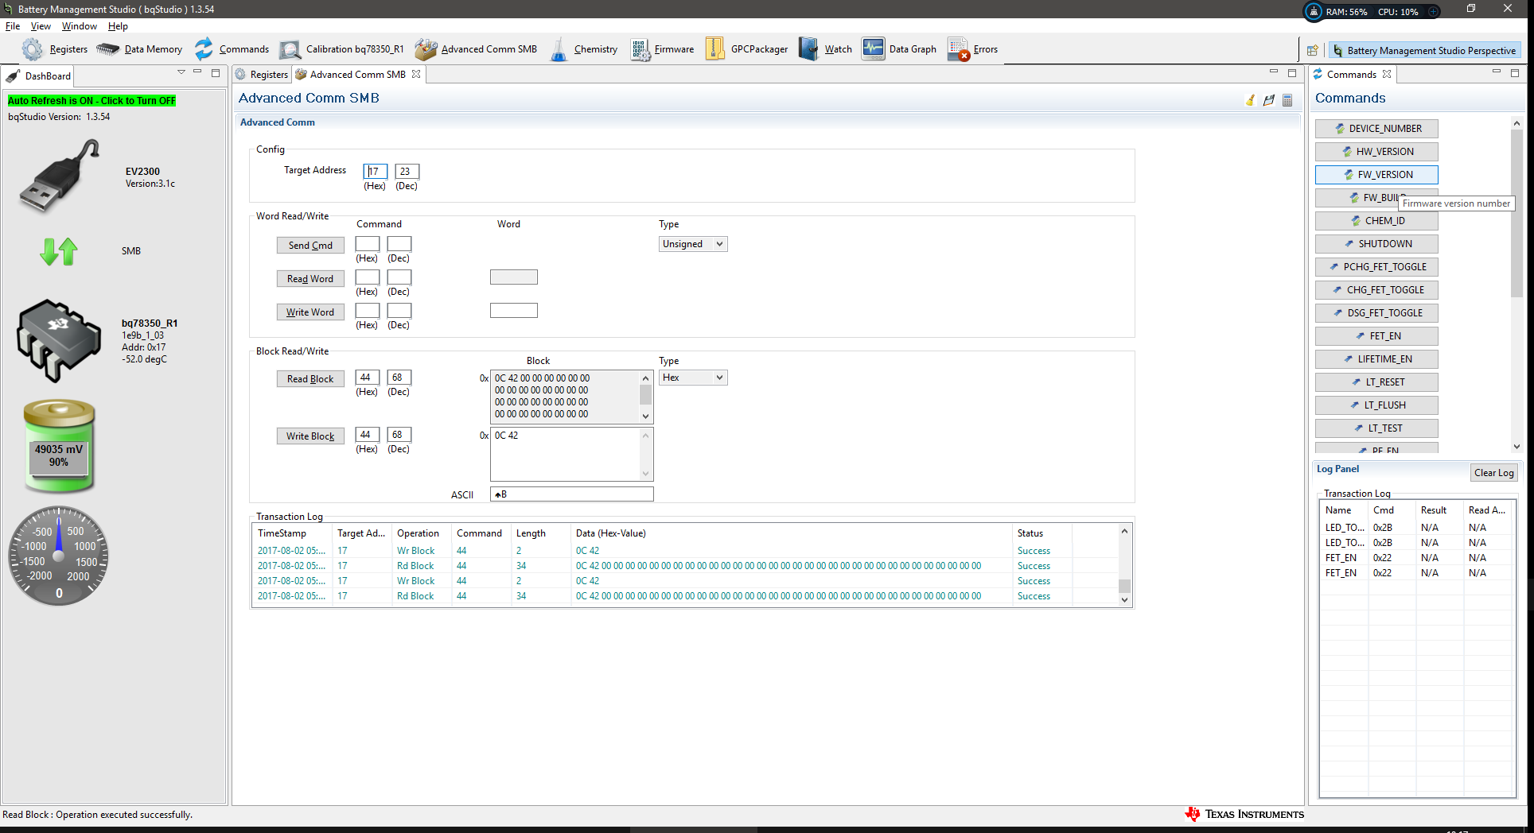Click the Send Cmd Hex command field

[x=367, y=244]
